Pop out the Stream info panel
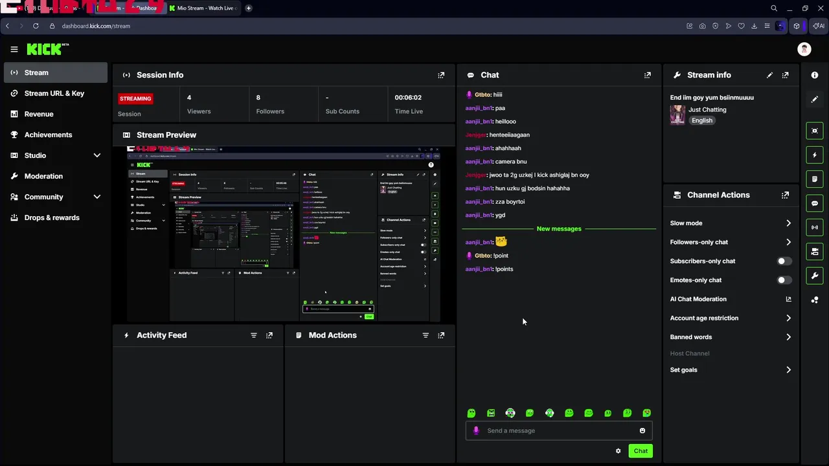 coord(785,75)
